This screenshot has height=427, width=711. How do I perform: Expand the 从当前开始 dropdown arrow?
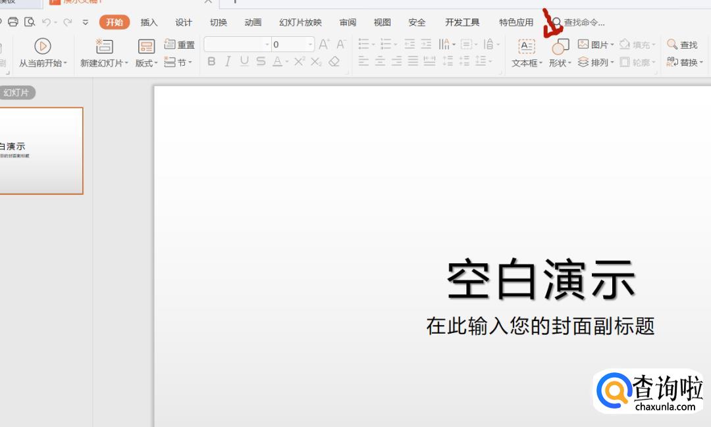point(65,63)
